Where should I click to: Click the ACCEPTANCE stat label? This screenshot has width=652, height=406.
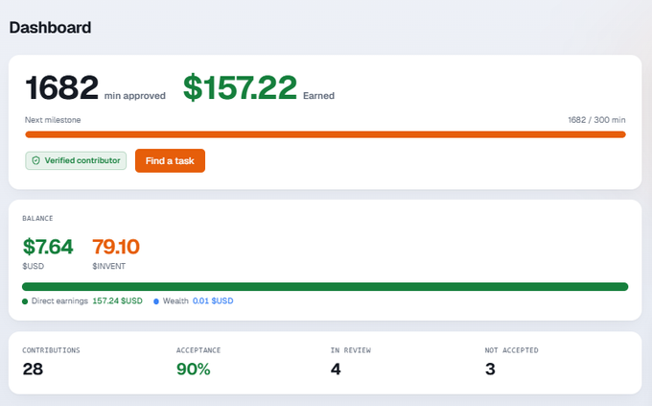[198, 350]
